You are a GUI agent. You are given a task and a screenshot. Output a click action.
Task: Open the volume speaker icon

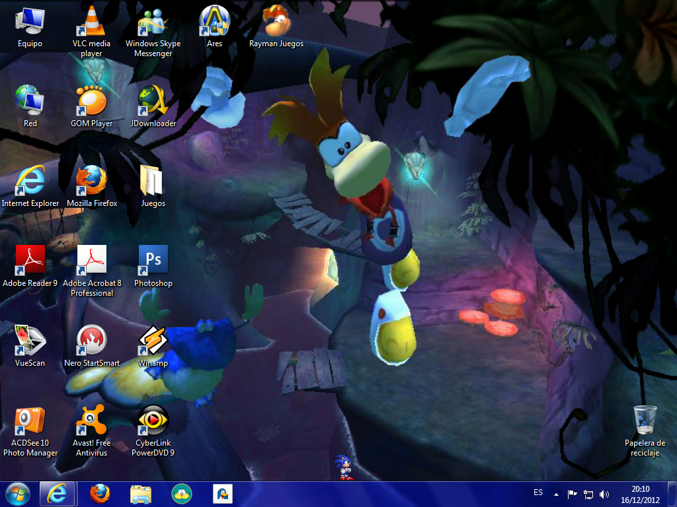pyautogui.click(x=604, y=494)
